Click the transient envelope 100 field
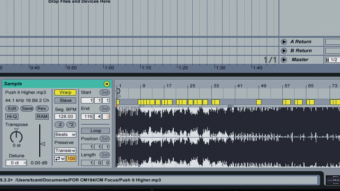340x191 pixels. point(71,159)
